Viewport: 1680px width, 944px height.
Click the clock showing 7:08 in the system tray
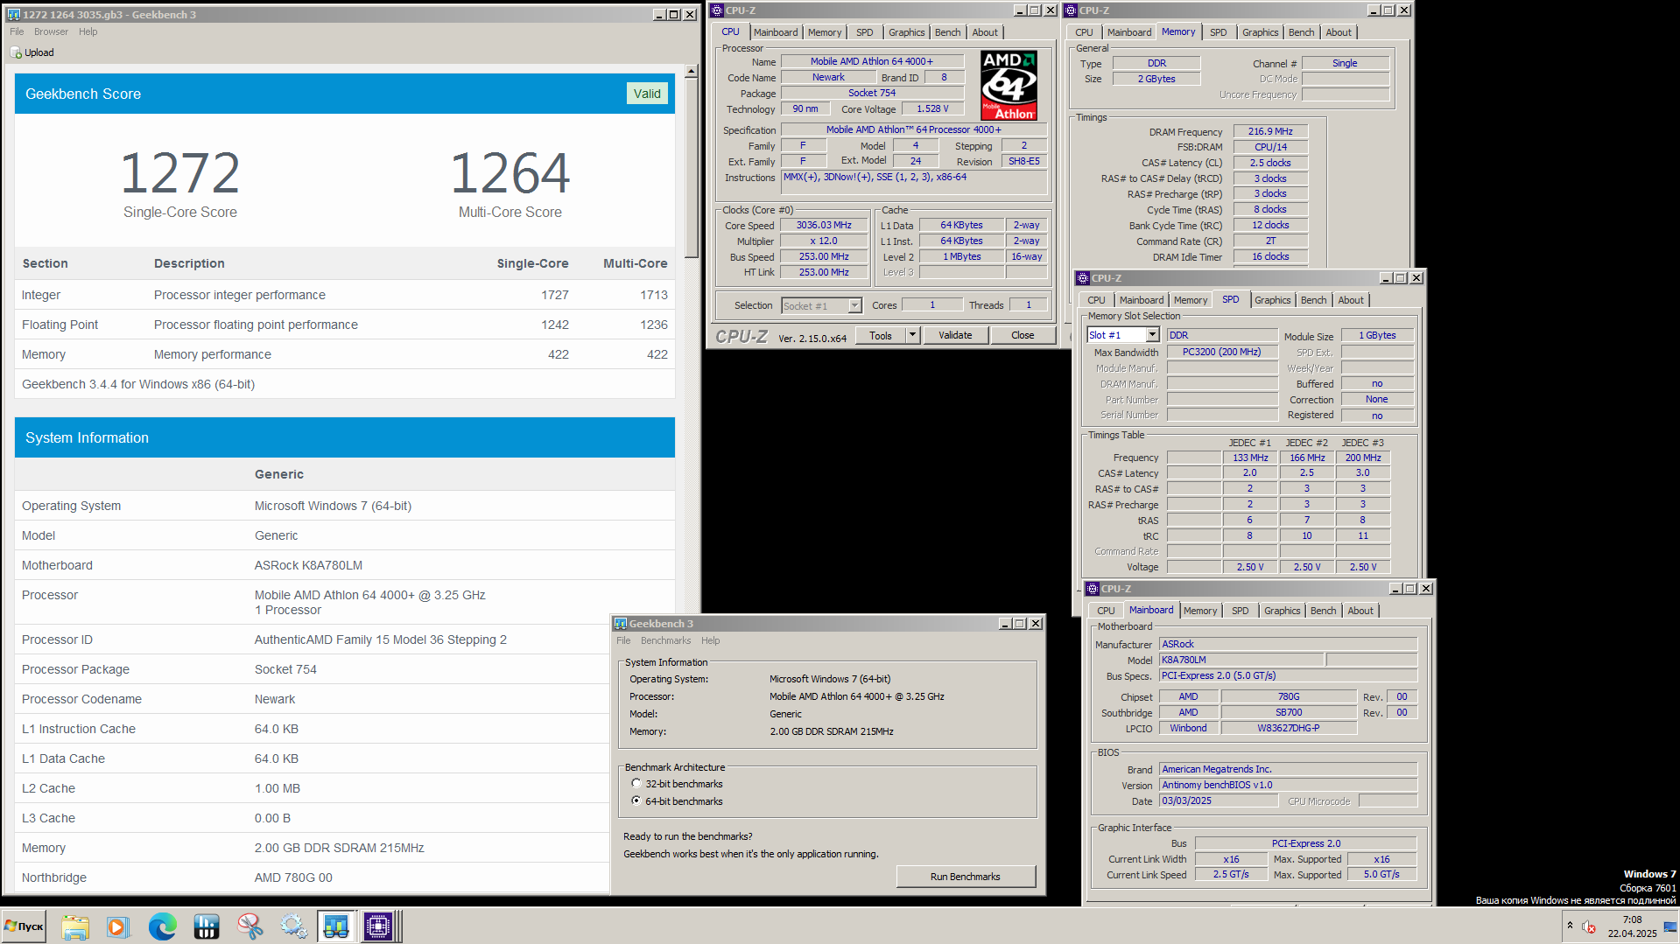click(1632, 920)
